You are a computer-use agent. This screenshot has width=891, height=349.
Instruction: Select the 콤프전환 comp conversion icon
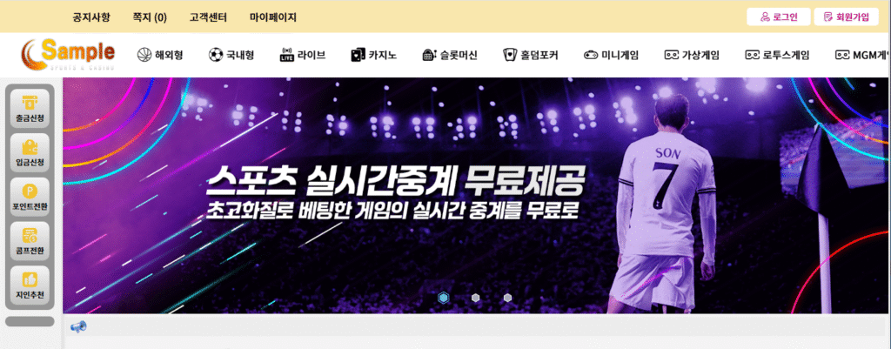[x=30, y=242]
